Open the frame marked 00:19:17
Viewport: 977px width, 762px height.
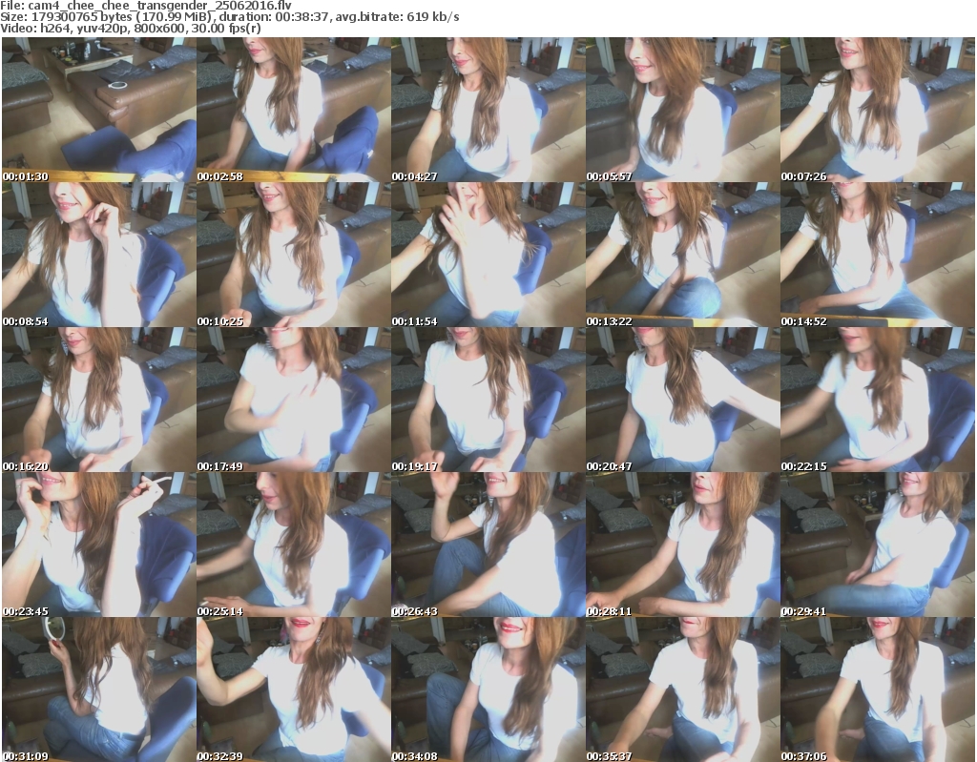[488, 400]
